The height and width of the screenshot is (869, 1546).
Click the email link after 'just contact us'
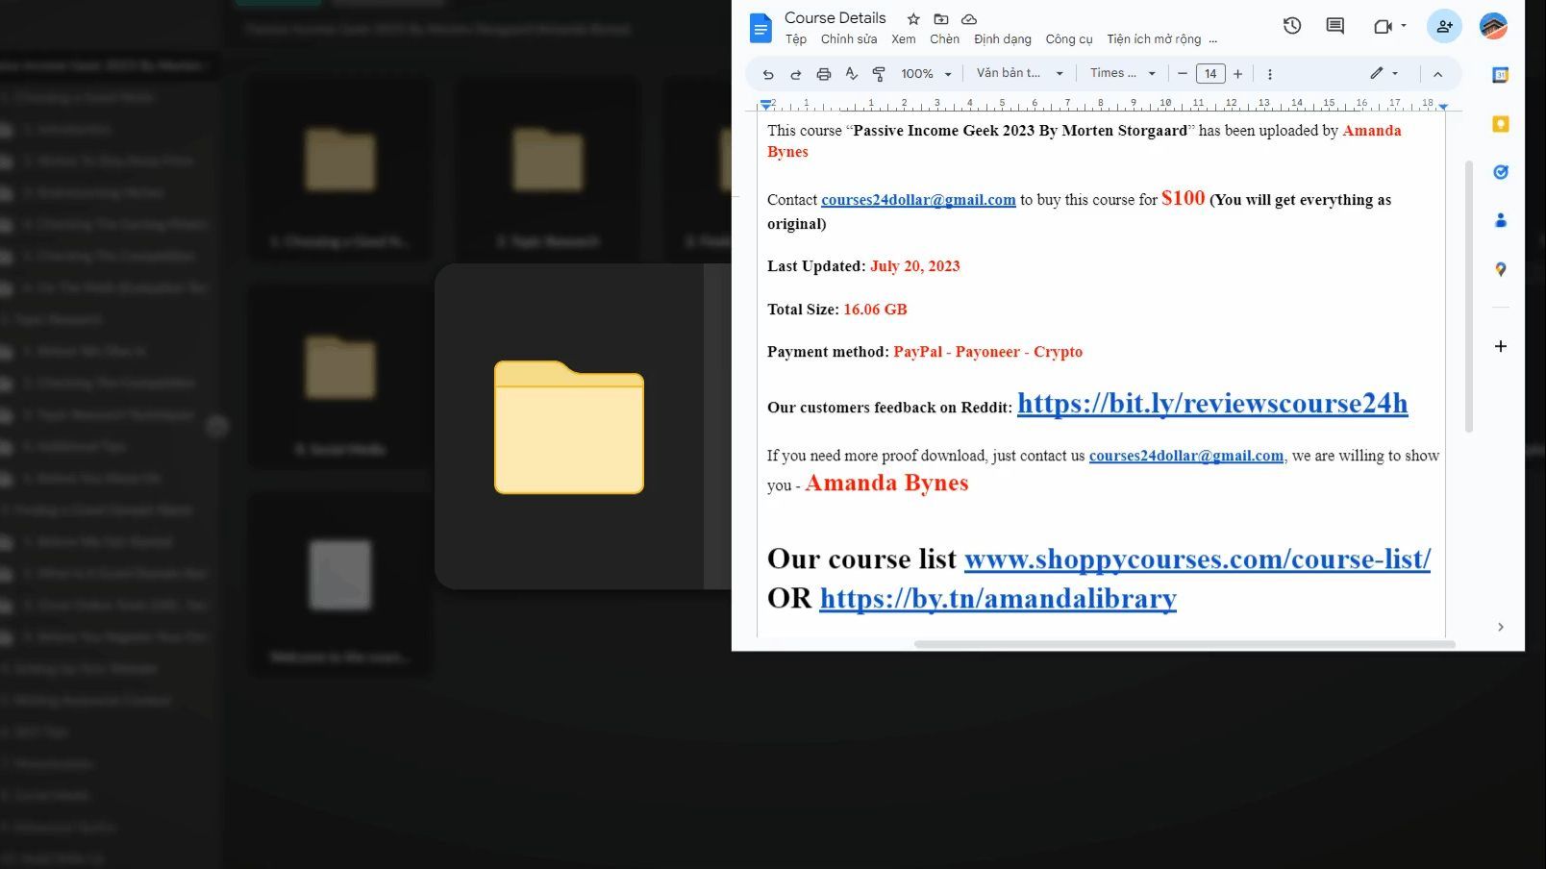(1186, 456)
